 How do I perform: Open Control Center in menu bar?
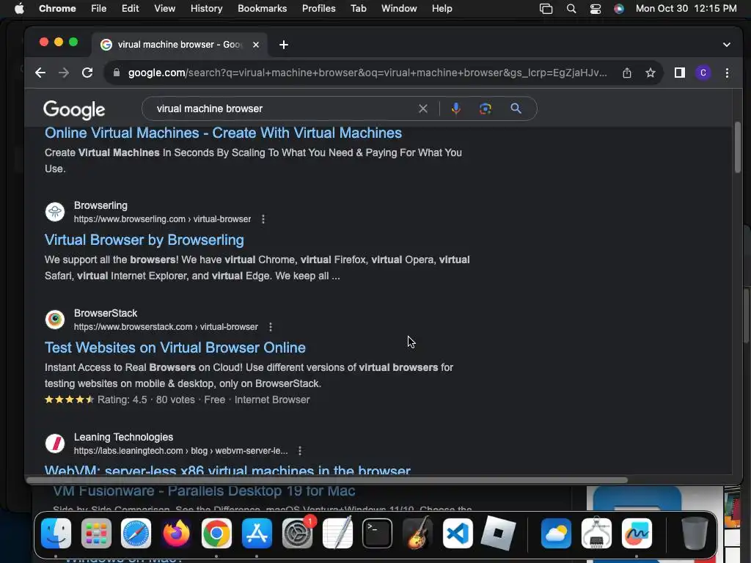tap(596, 9)
